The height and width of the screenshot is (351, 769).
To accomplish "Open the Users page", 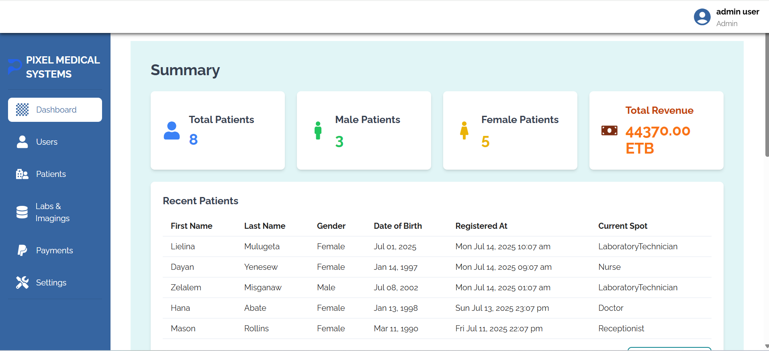I will [55, 142].
